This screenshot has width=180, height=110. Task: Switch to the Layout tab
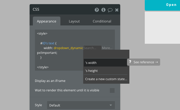click(x=74, y=21)
